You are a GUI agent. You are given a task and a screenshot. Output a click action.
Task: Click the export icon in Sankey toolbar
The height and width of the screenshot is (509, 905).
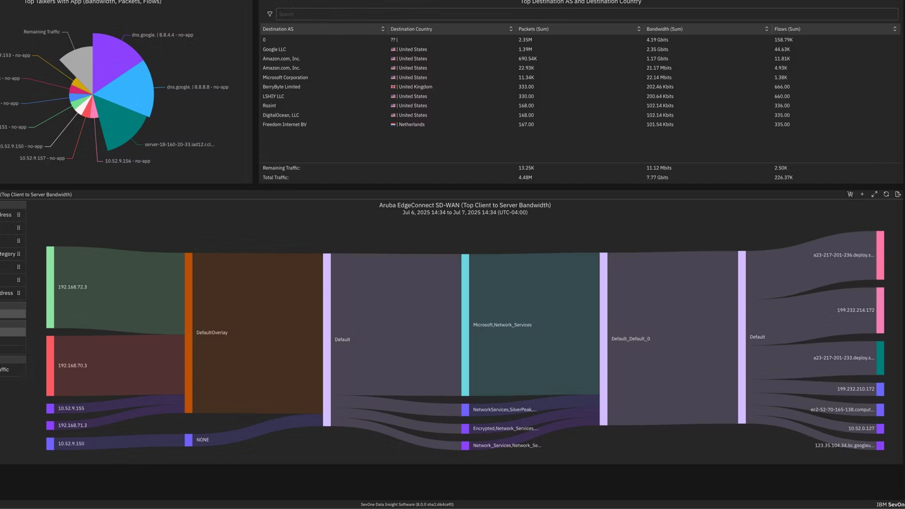[898, 194]
